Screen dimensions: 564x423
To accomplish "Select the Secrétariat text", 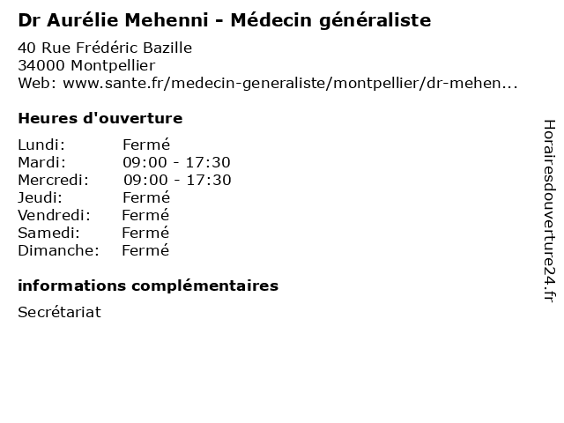I will point(59,312).
